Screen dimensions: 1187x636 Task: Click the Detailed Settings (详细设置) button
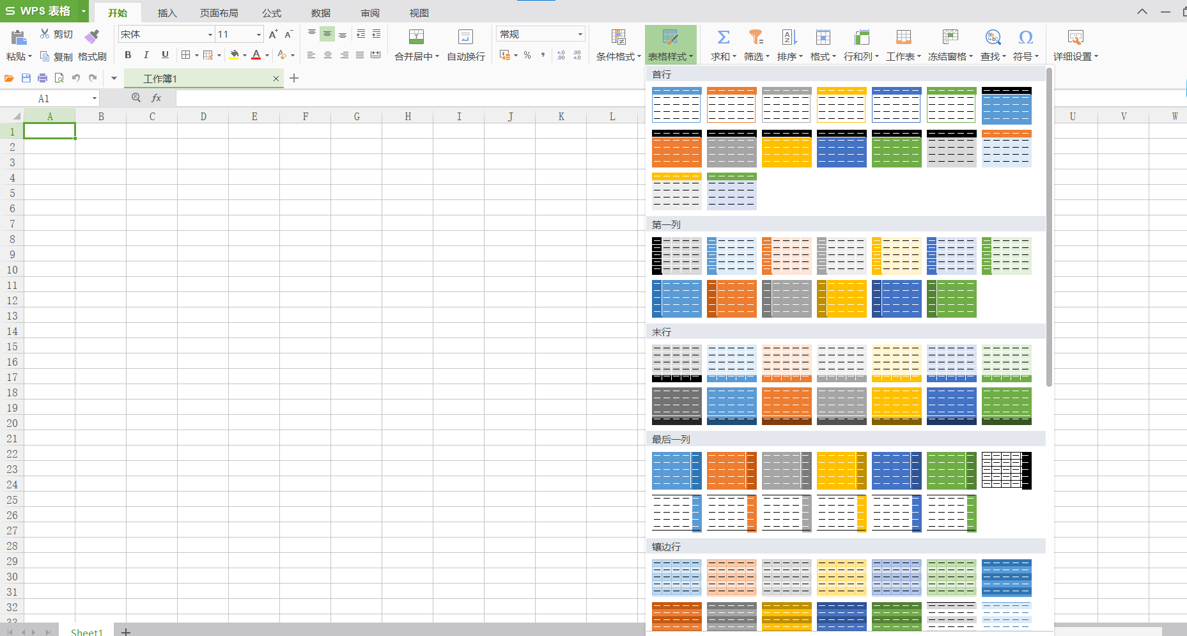[x=1075, y=45]
